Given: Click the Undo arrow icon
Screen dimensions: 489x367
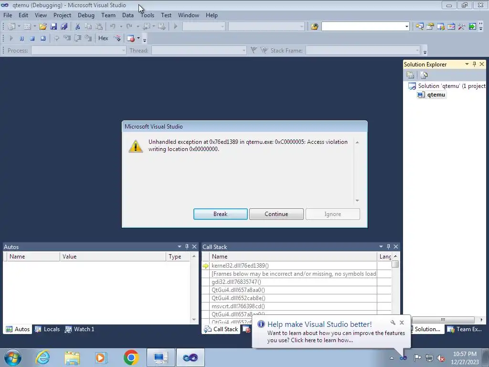Looking at the screenshot, I should [x=113, y=27].
